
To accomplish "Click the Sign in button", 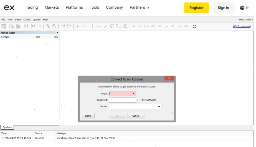I will coord(223,8).
